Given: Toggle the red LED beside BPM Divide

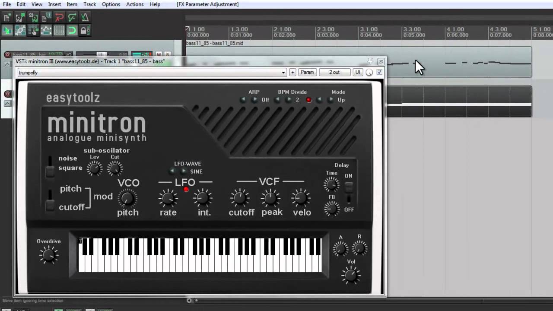Looking at the screenshot, I should tap(308, 100).
